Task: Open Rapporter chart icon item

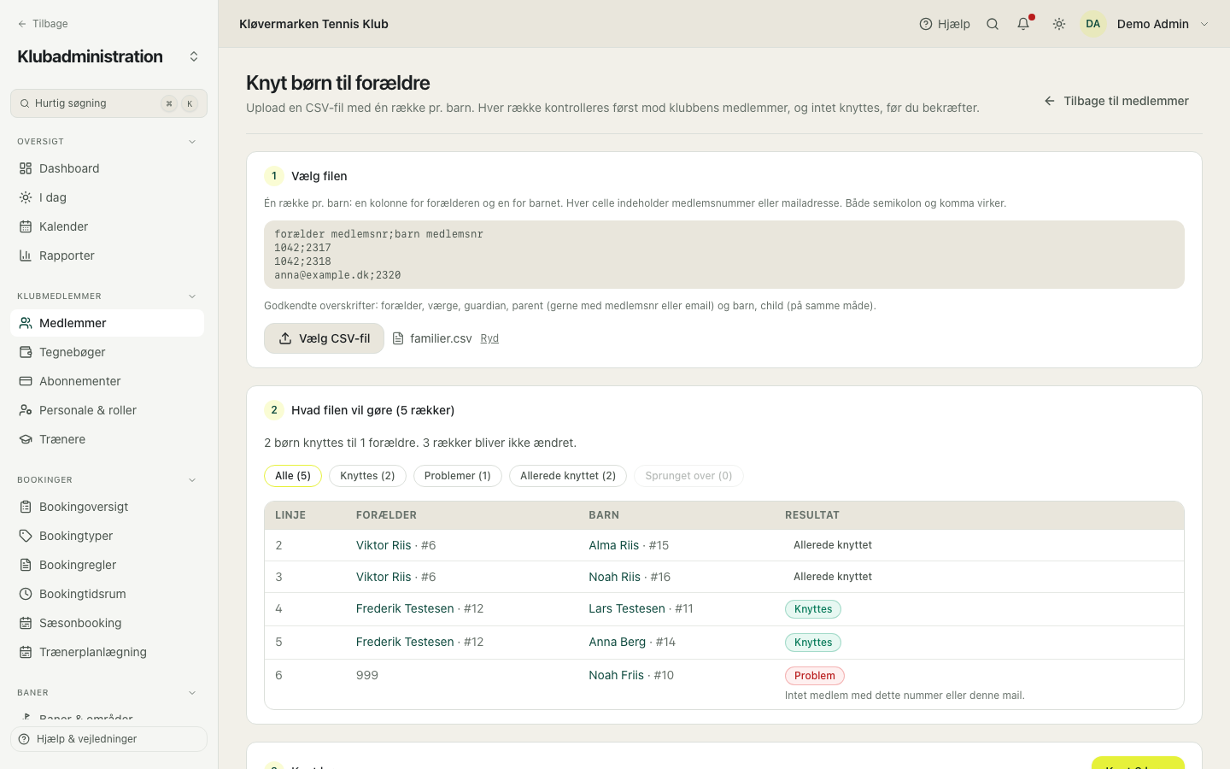Action: pos(107,255)
